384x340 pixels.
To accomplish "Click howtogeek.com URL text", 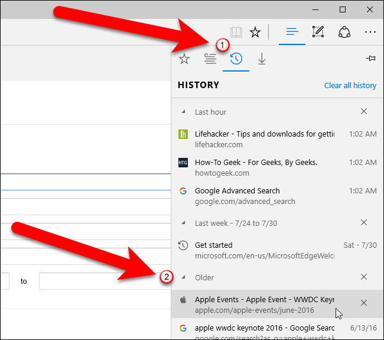I will (222, 173).
